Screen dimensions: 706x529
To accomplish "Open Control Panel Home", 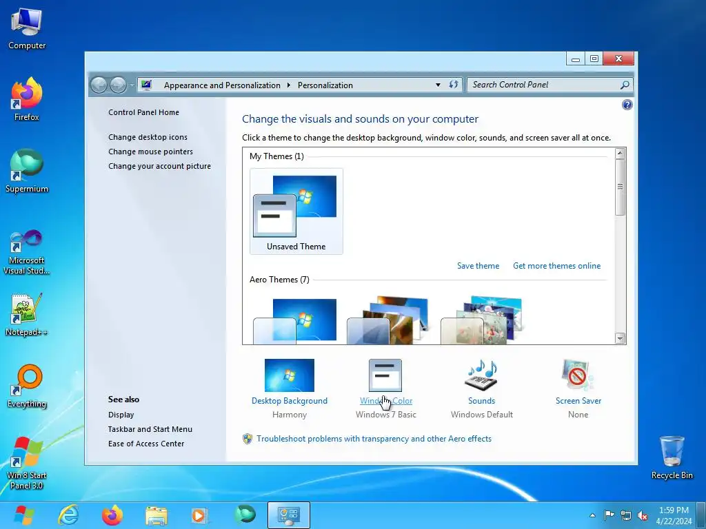I will (x=143, y=112).
